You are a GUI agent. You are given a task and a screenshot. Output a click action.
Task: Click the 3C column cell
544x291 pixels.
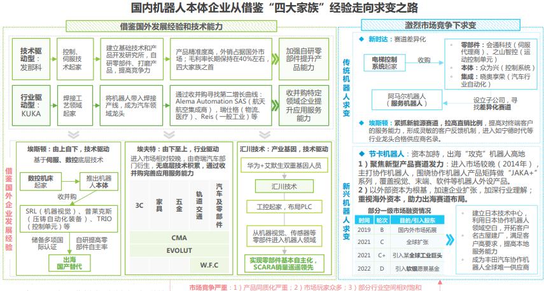tap(139, 205)
